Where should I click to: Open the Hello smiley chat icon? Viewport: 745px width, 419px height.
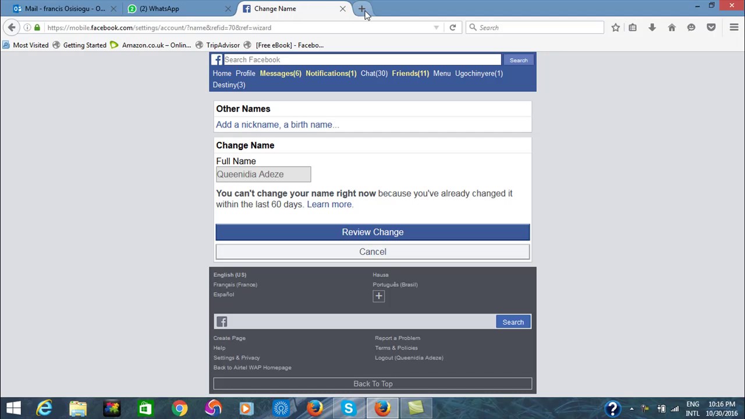(691, 27)
